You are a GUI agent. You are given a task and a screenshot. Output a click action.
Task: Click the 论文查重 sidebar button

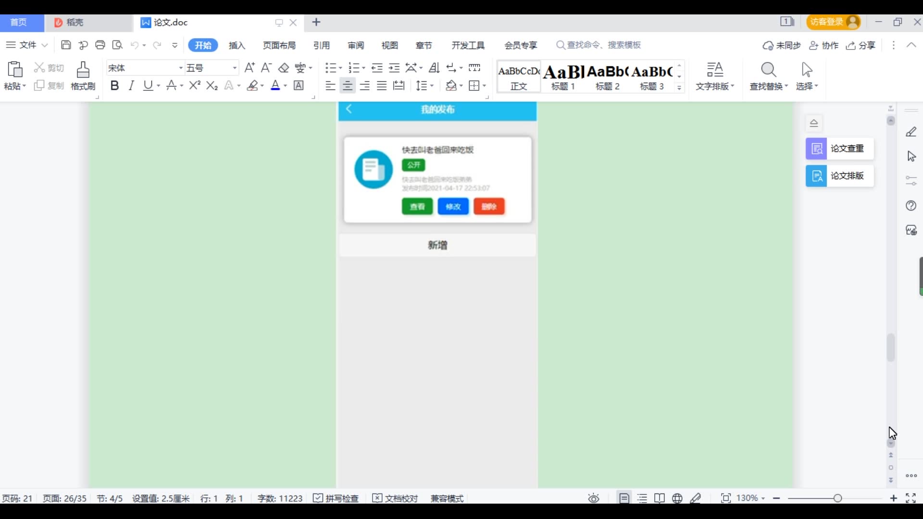[839, 148]
